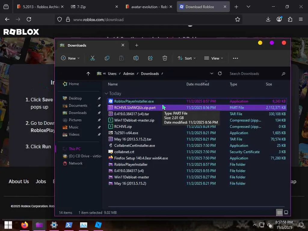This screenshot has width=308, height=231.
Task: Open Firefox extensions puzzle icon
Action: [290, 19]
